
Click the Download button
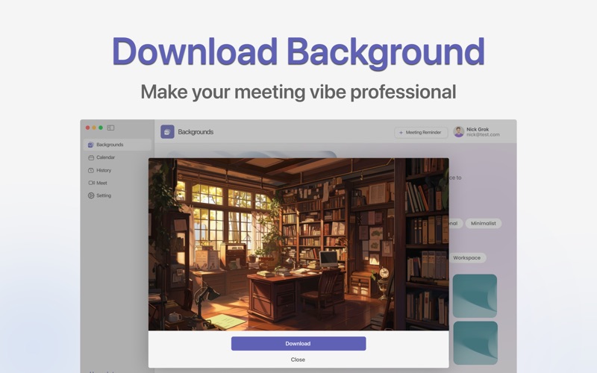coord(298,343)
